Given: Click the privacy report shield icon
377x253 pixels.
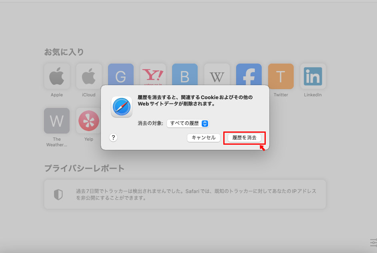Looking at the screenshot, I should click(58, 194).
